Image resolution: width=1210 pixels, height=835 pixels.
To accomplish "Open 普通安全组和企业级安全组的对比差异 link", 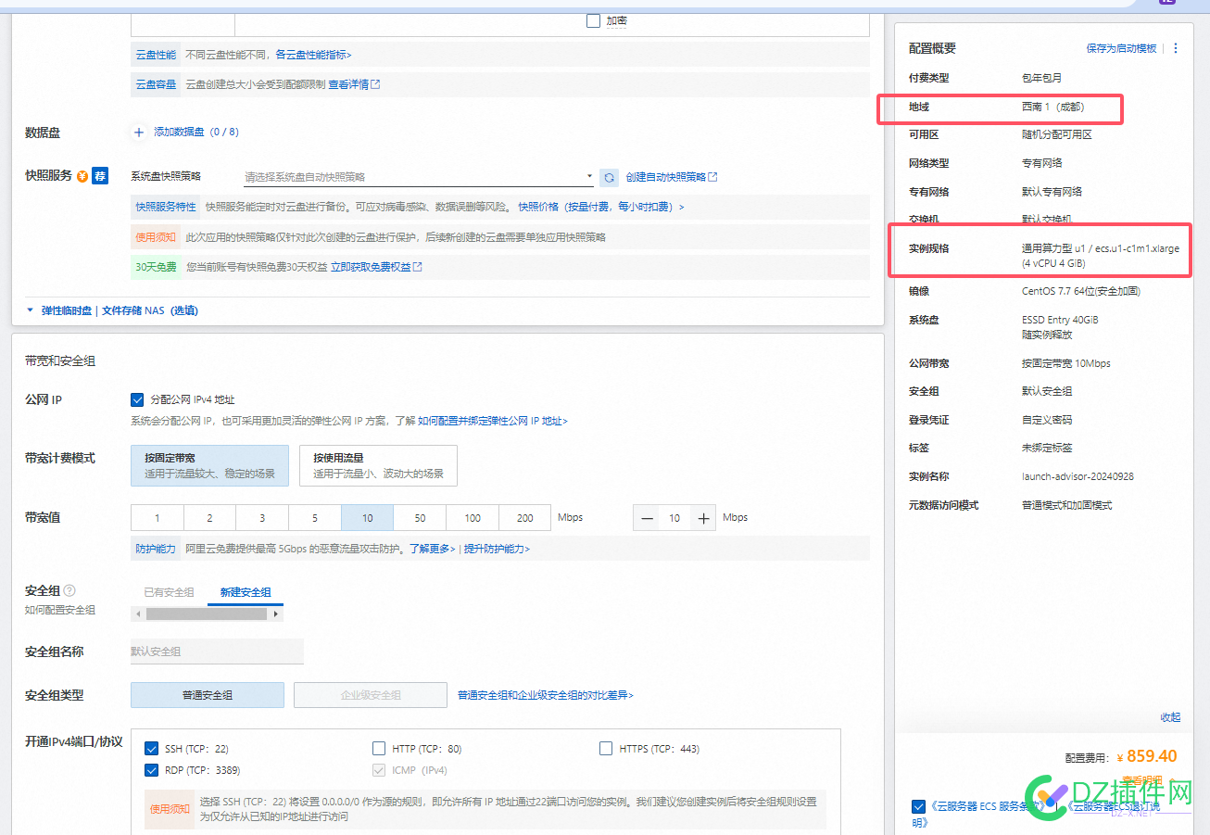I will (546, 695).
